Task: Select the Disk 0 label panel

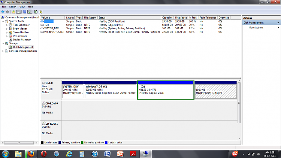Action: (x=51, y=90)
